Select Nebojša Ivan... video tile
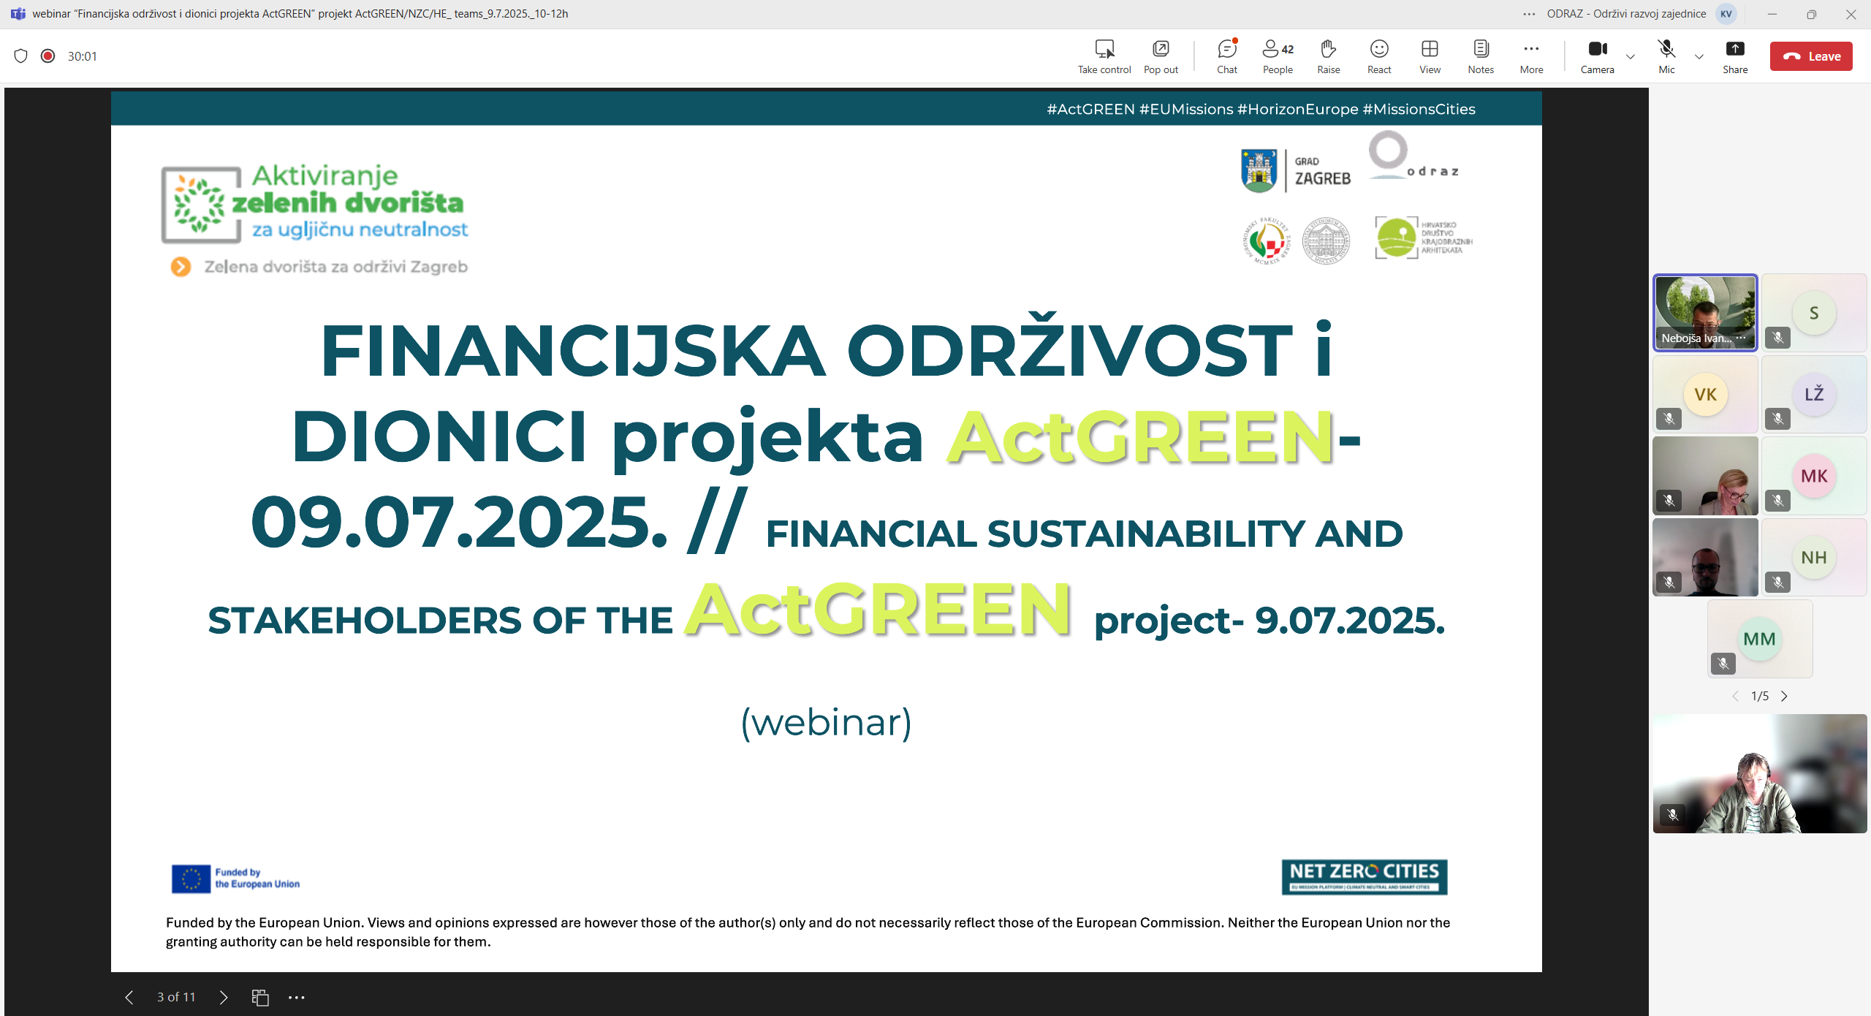1871x1016 pixels. (x=1705, y=313)
